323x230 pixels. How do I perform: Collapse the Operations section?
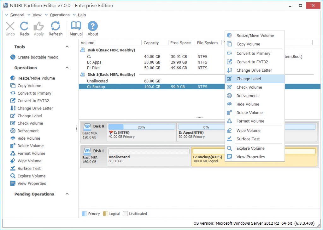[x=67, y=67]
